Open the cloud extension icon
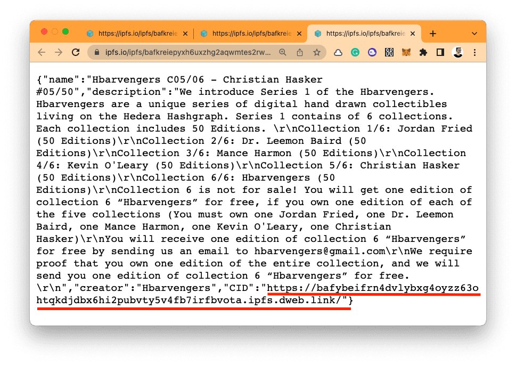This screenshot has width=516, height=365. pyautogui.click(x=338, y=52)
